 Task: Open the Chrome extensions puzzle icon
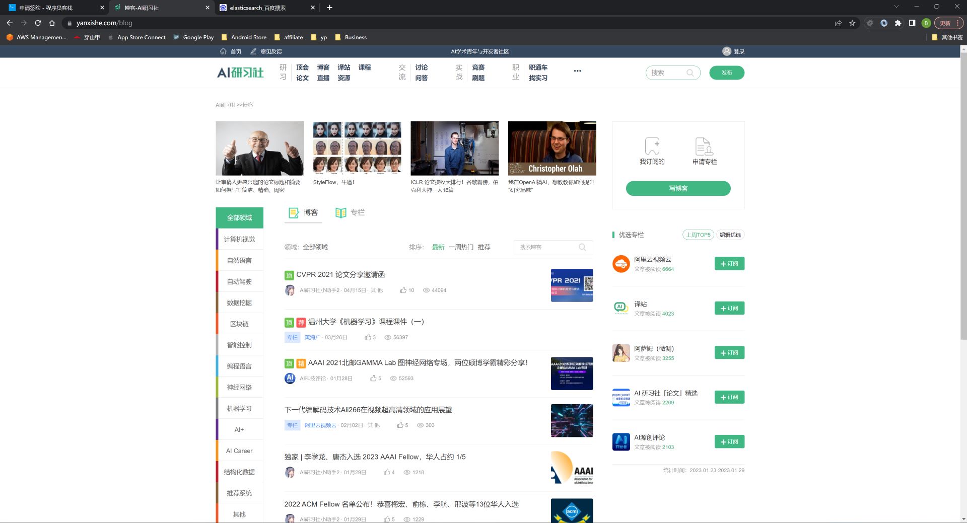[898, 23]
